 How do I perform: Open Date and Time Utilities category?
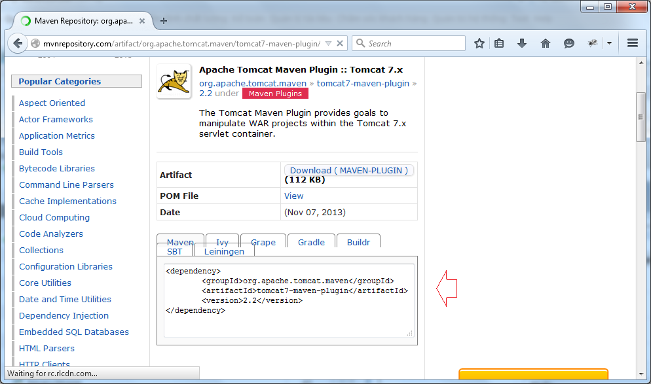point(65,300)
